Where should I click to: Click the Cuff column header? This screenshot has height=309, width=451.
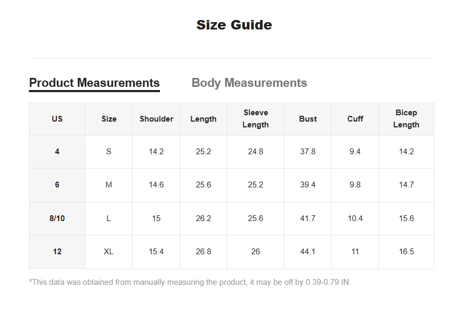[355, 119]
